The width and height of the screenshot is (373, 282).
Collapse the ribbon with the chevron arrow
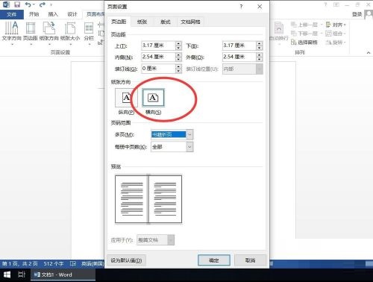(x=369, y=52)
